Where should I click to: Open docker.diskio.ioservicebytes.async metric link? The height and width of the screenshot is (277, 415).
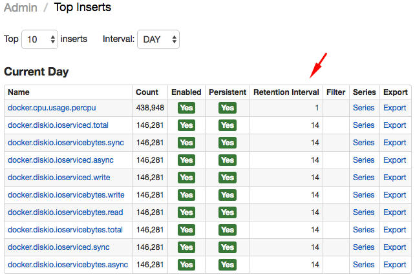click(x=68, y=265)
